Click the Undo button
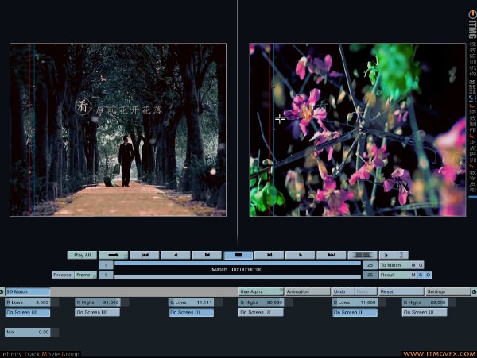This screenshot has height=358, width=477. [343, 291]
